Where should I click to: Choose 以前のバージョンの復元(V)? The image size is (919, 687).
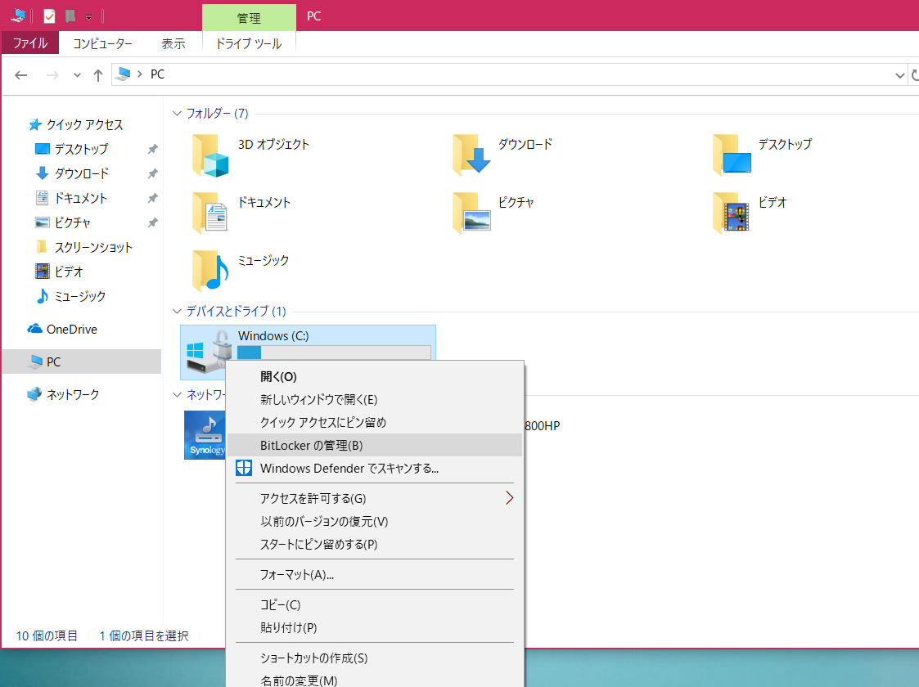pos(374,521)
